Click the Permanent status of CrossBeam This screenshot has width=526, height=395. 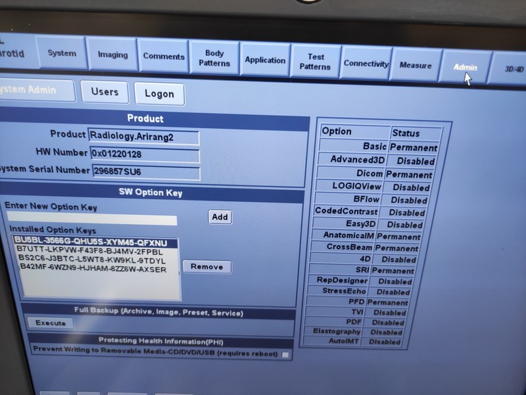396,248
